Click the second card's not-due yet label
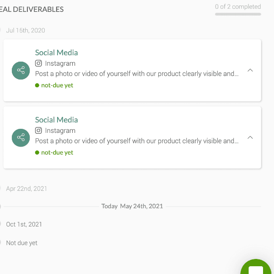Viewport: 274px width, 274px height. point(57,153)
